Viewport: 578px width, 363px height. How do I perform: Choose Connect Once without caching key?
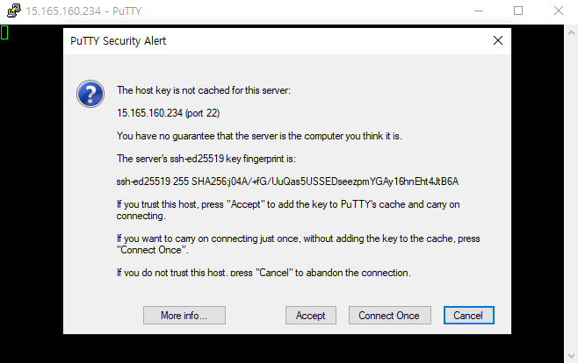coord(390,315)
